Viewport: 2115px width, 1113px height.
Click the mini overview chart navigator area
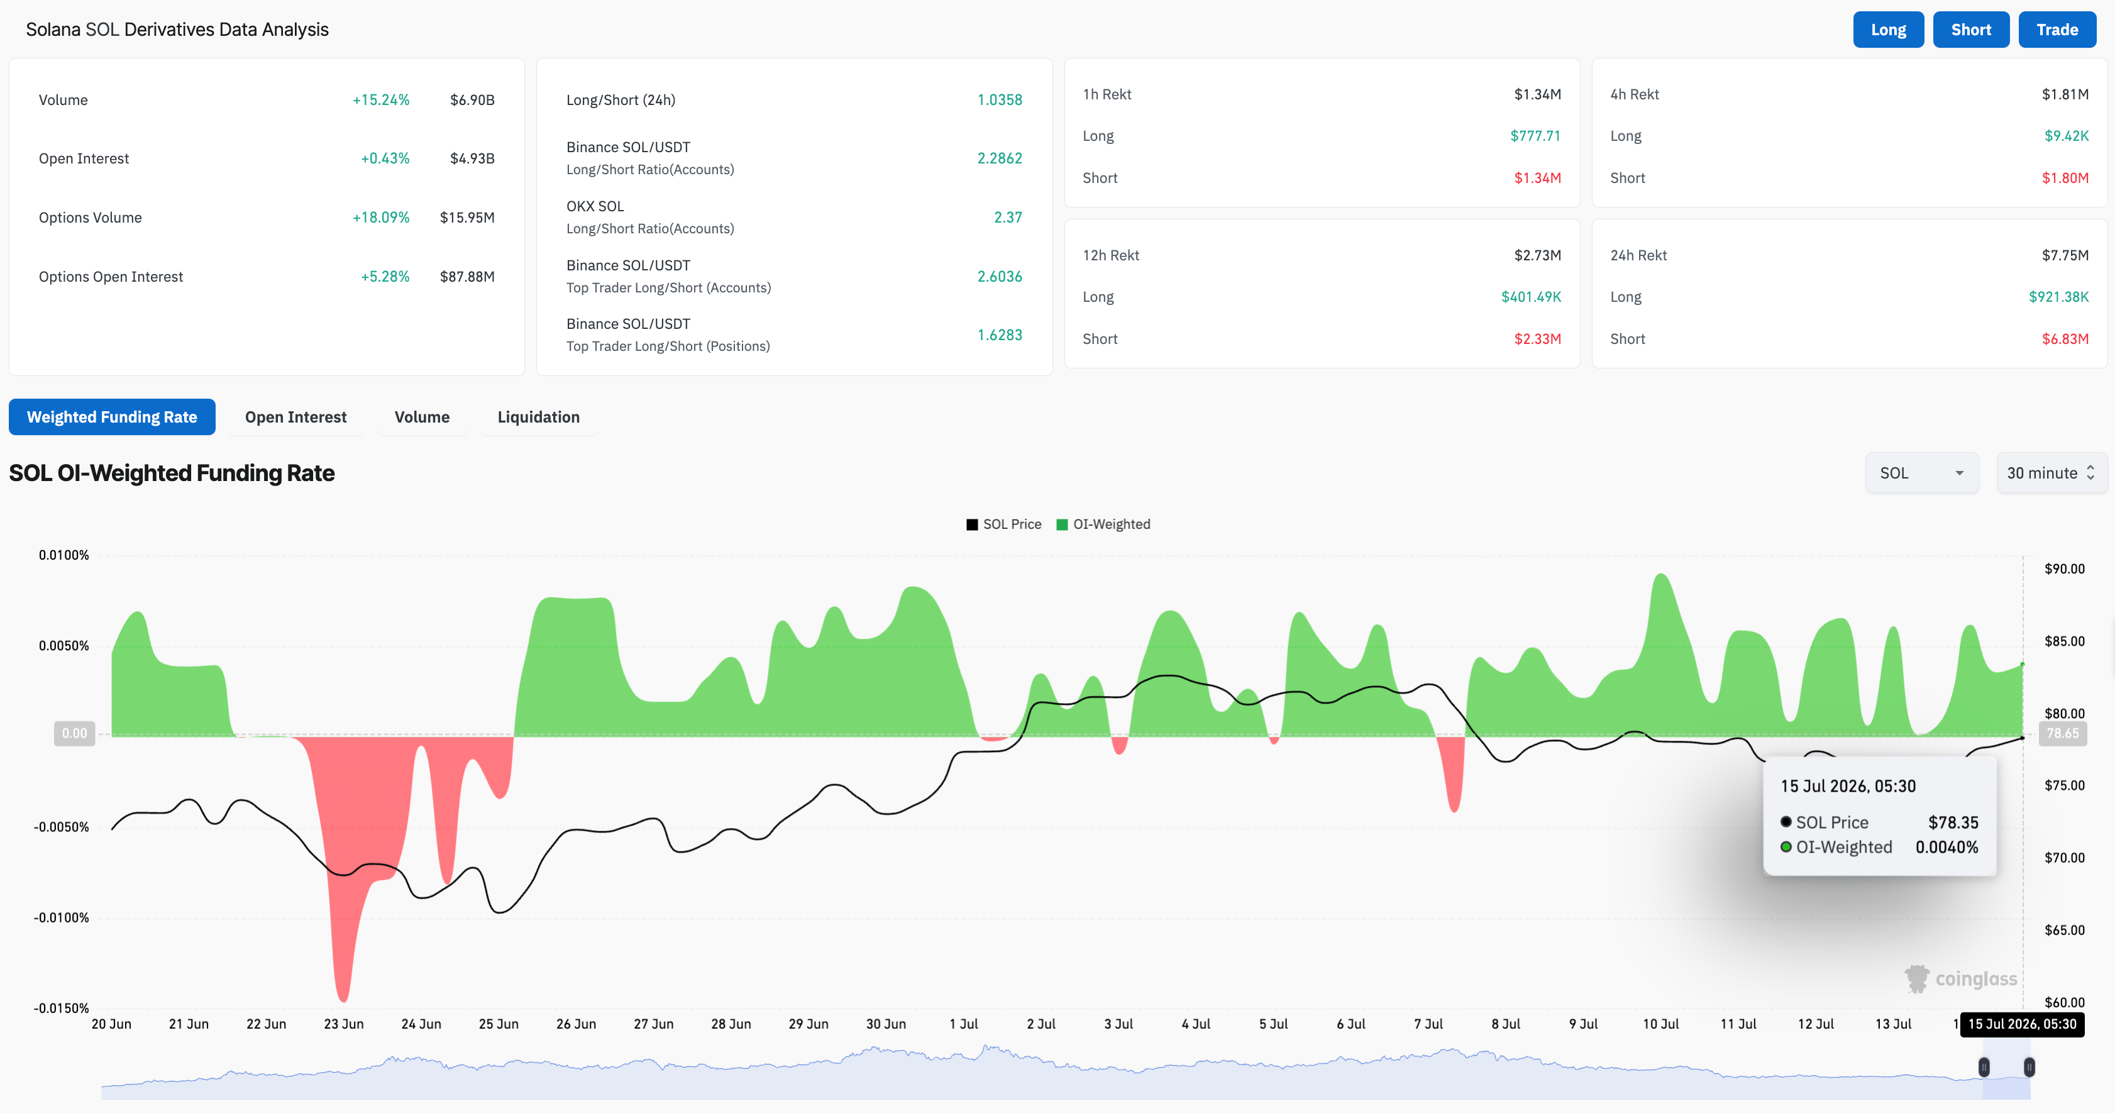click(x=1066, y=1072)
